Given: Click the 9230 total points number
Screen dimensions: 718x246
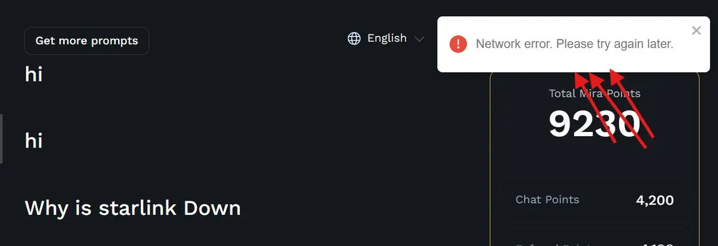Looking at the screenshot, I should (595, 124).
